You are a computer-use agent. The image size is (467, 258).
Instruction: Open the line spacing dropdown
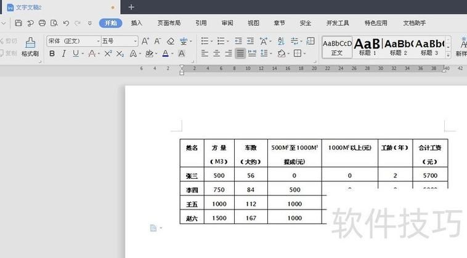point(271,53)
